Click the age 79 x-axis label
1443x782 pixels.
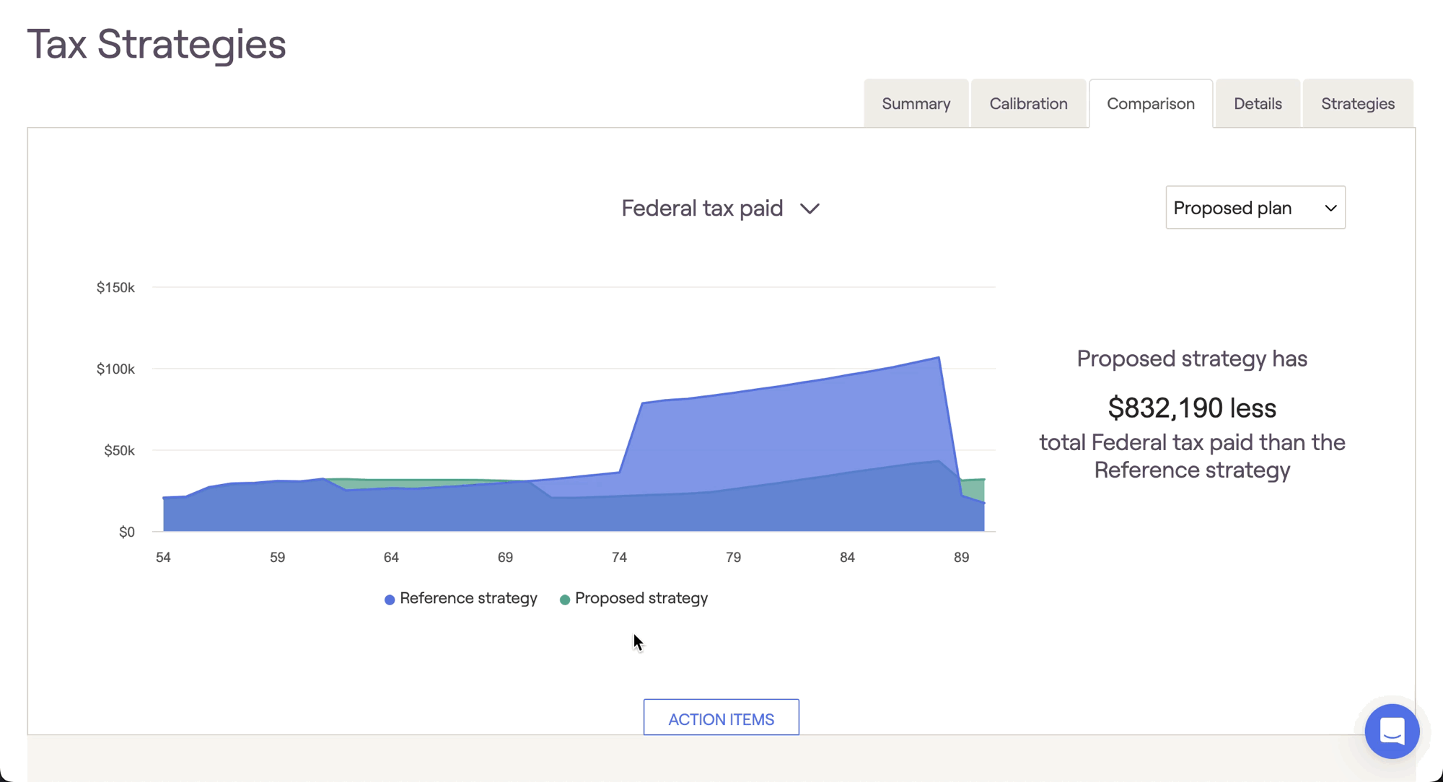point(733,557)
